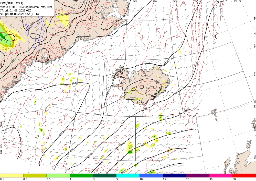
Task: Click the '(+8 h)' forecast offset text
Action: [35, 14]
